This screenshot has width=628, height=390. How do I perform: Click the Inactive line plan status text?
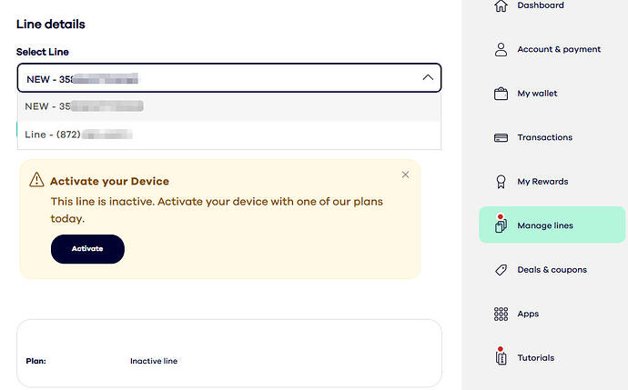click(154, 361)
